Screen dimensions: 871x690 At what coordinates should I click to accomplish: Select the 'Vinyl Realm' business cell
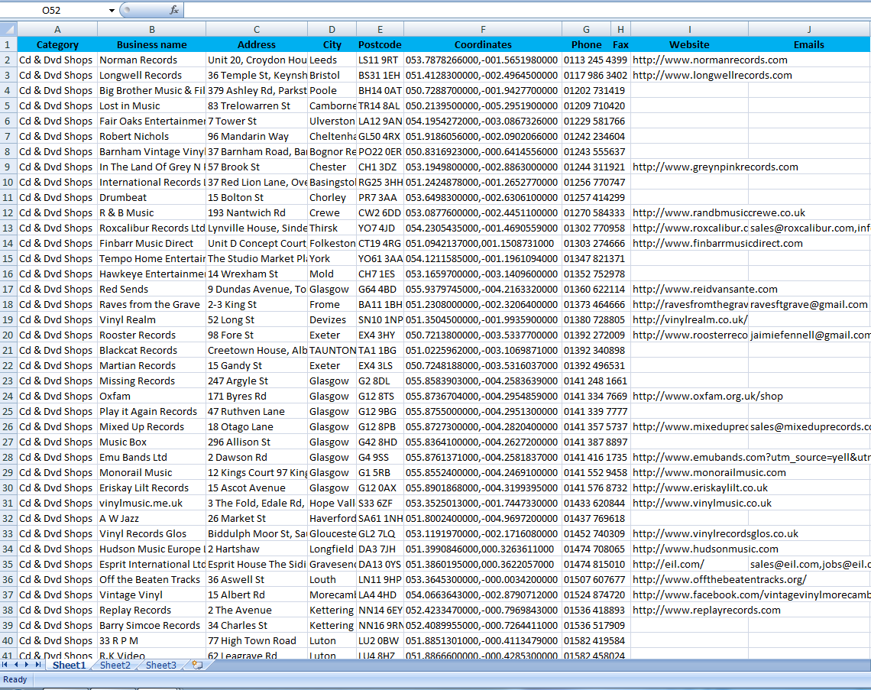point(151,319)
